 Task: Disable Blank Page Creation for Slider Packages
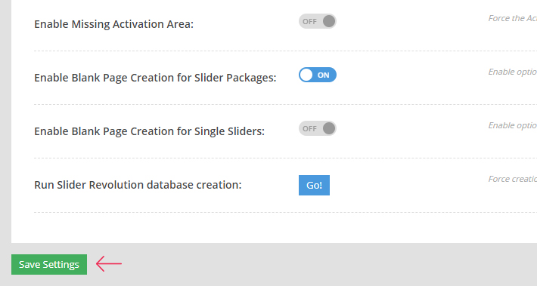[318, 75]
